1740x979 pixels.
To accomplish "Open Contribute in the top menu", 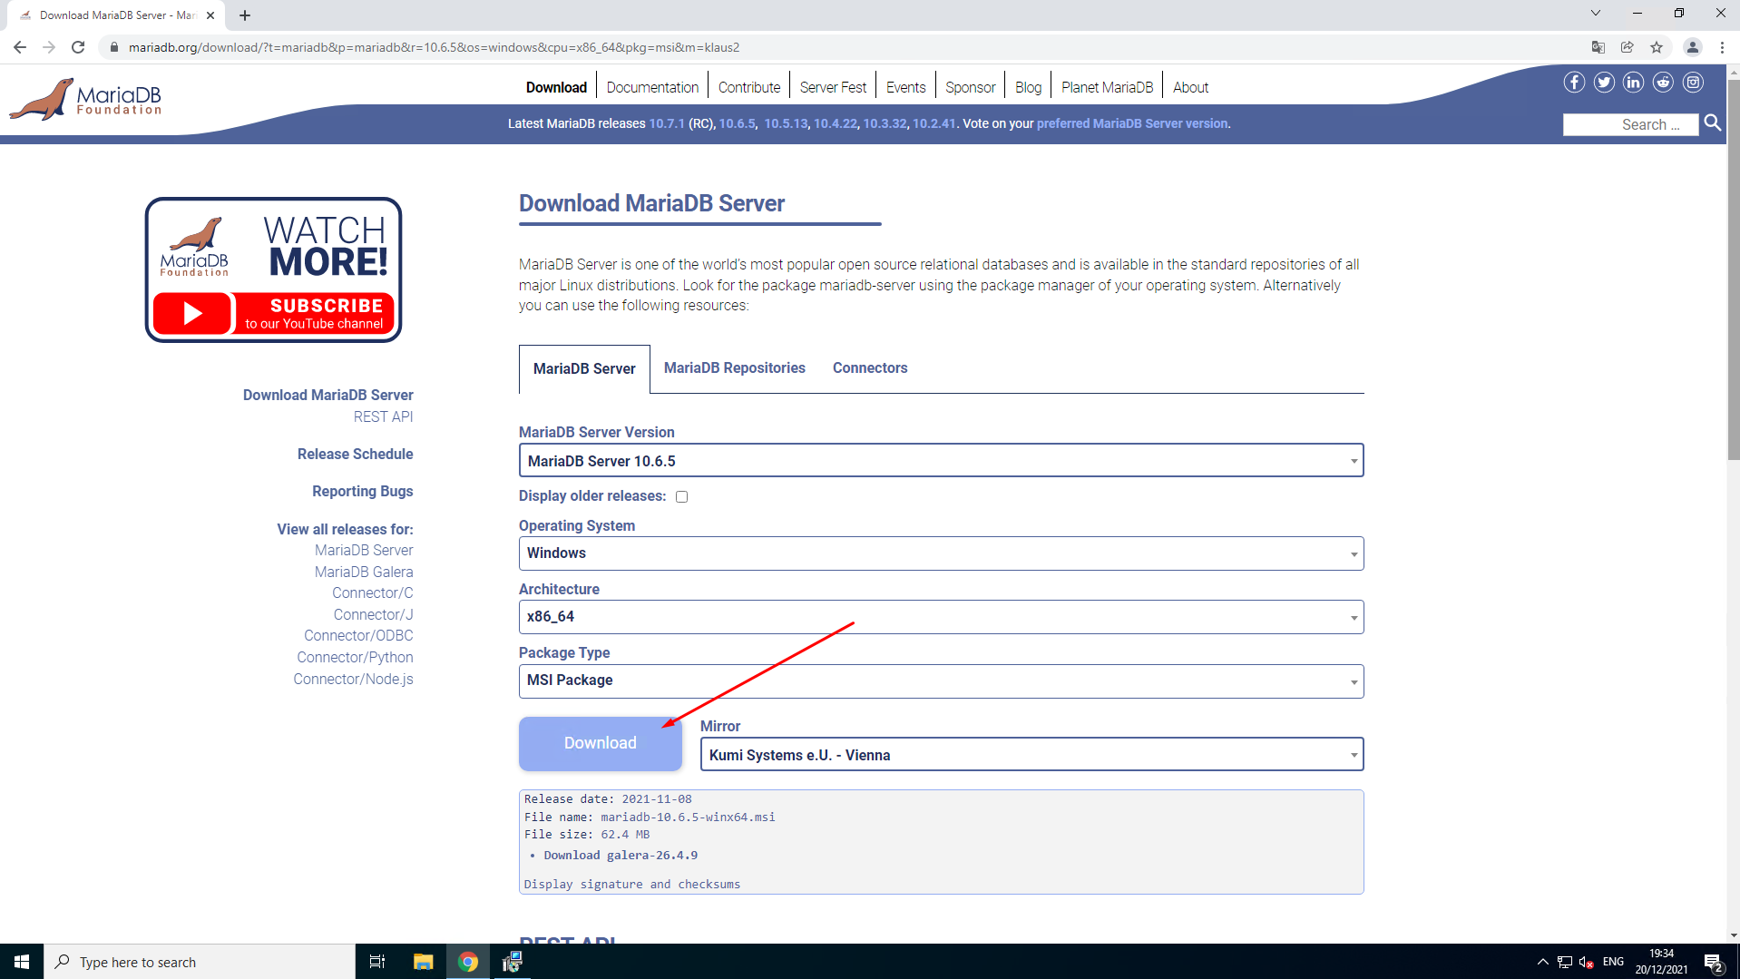I will tap(749, 87).
